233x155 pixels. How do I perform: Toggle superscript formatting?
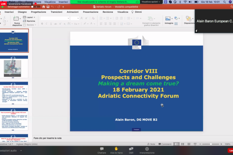60,24
